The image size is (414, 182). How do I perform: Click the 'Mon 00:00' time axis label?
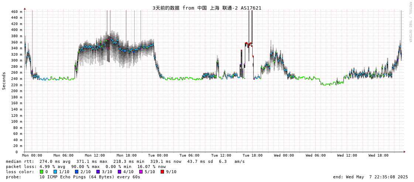pos(32,155)
